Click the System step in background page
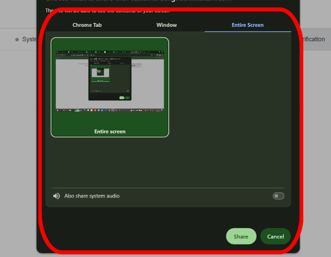The image size is (331, 257). coord(30,40)
